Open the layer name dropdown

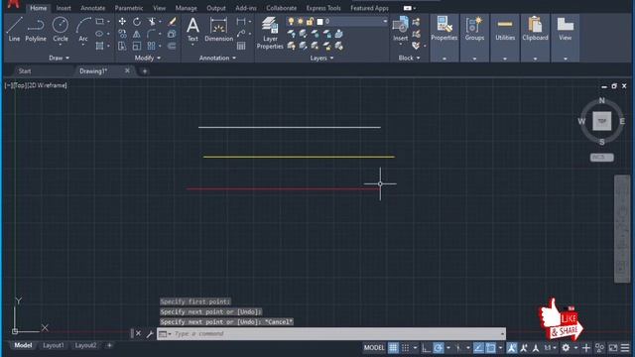[x=385, y=22]
